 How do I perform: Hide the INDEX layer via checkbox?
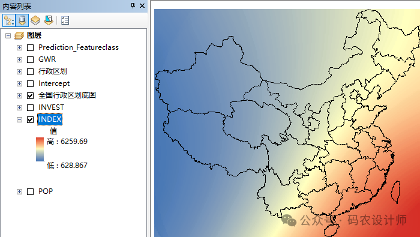30,119
